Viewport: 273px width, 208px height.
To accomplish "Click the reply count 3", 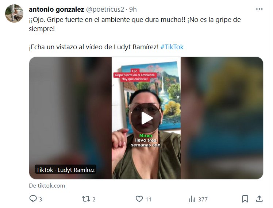I will [41, 199].
